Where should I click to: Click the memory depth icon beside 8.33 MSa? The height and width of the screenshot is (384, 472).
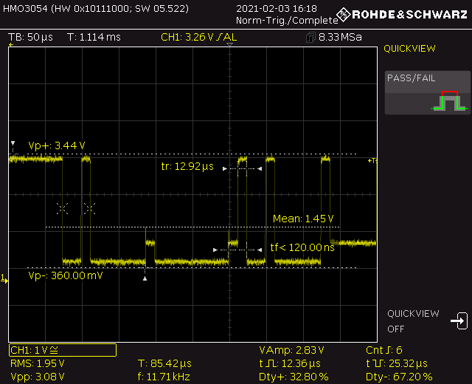[310, 38]
